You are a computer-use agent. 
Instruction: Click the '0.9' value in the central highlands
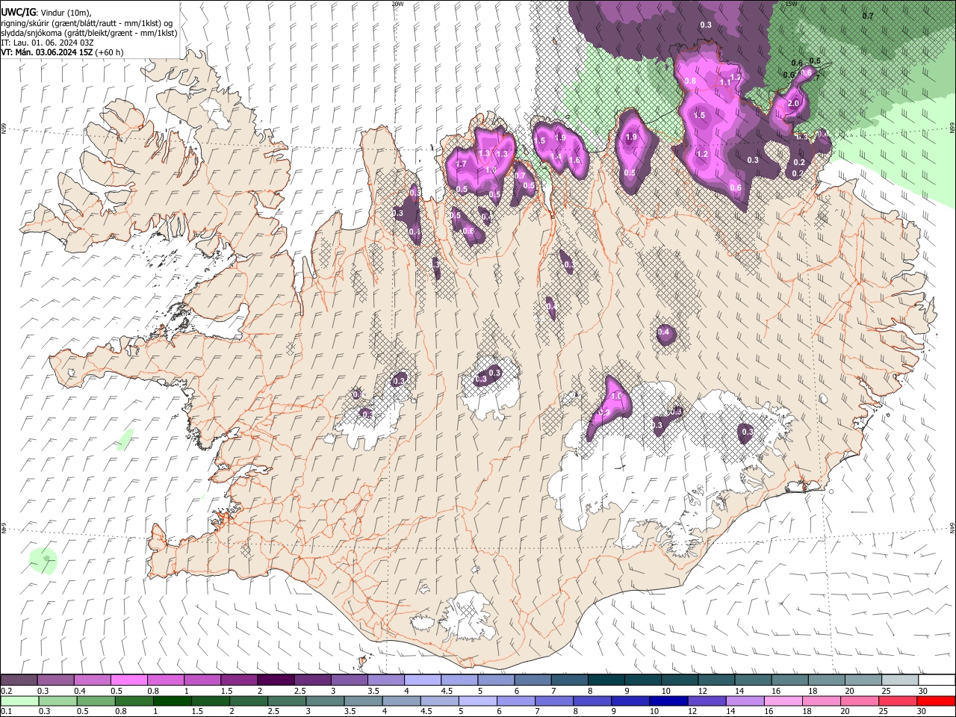pyautogui.click(x=604, y=412)
